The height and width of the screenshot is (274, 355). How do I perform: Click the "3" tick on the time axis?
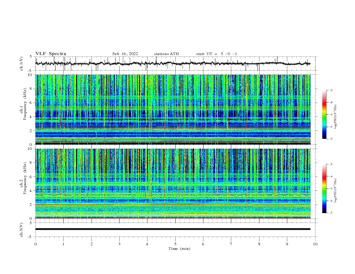coord(119,244)
